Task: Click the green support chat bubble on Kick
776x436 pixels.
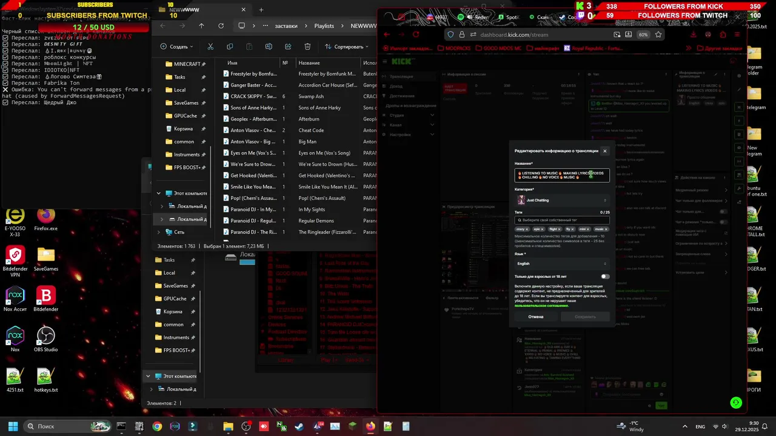Action: click(x=736, y=403)
